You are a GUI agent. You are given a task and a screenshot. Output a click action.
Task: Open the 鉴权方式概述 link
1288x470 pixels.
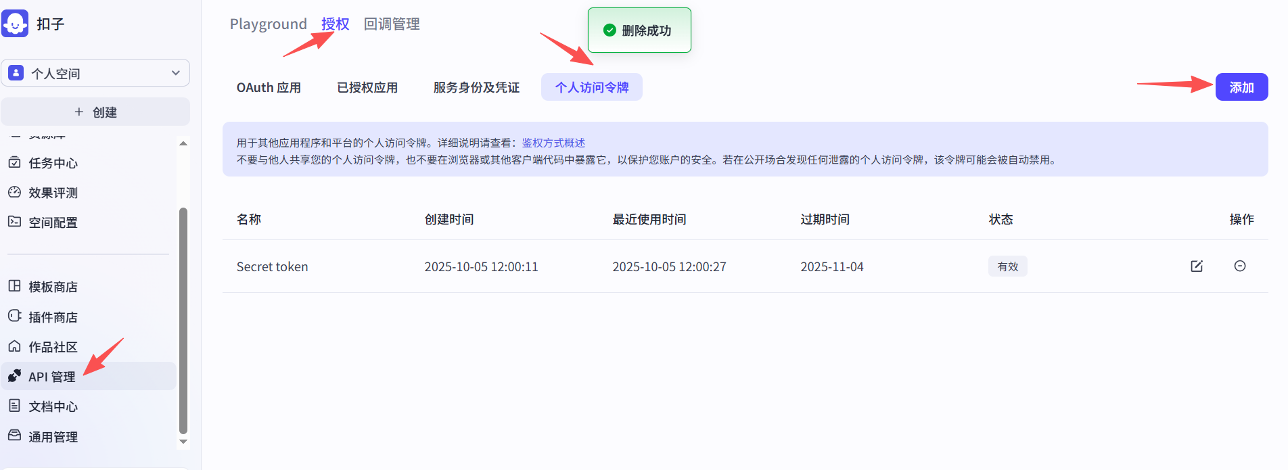pyautogui.click(x=553, y=143)
